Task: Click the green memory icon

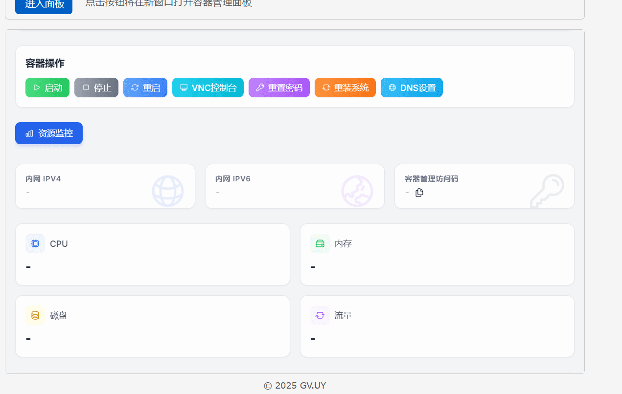Action: click(x=320, y=243)
